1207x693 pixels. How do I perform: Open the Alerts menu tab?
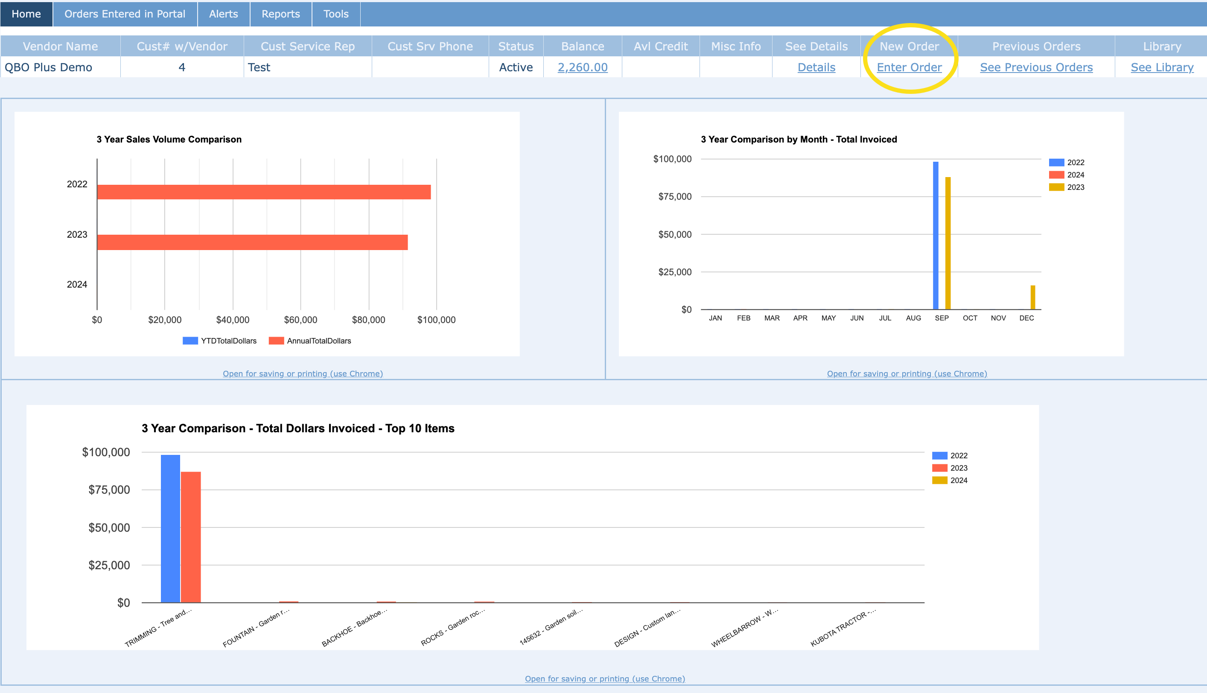pos(223,14)
